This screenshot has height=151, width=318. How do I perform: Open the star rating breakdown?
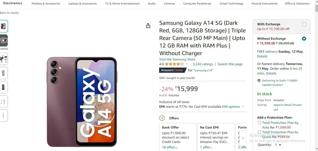tap(174, 64)
